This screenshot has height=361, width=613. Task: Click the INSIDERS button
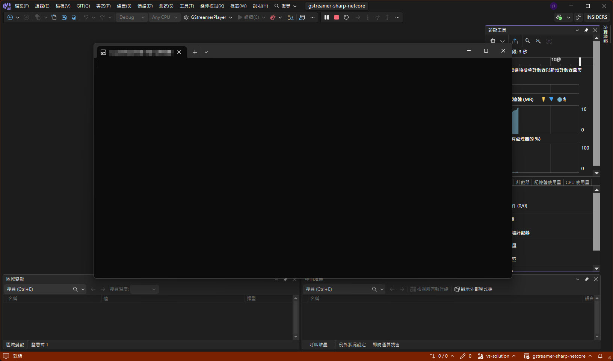coord(596,17)
